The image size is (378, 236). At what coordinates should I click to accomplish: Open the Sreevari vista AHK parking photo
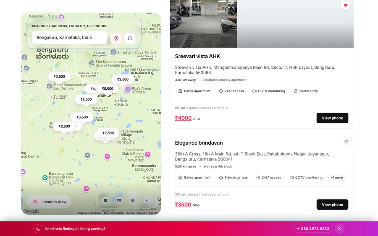coord(203,23)
